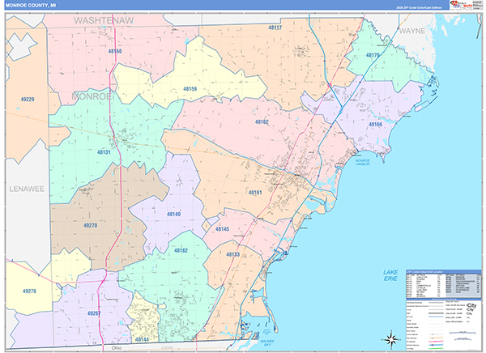Image resolution: width=486 pixels, height=353 pixels.
Task: Click the ZIP Code ColorCast Edition text
Action: [419, 7]
